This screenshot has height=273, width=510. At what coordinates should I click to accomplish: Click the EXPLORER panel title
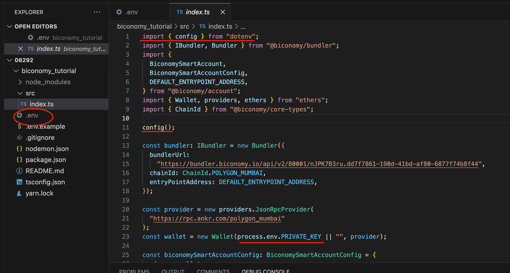tap(29, 12)
